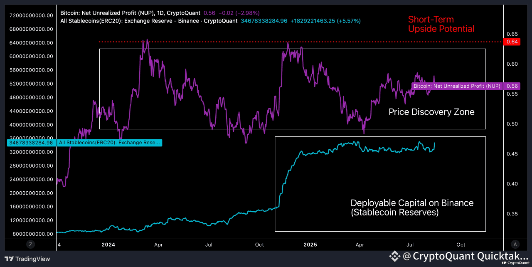The width and height of the screenshot is (532, 267).
Task: Click the 56000000000.00 axis value
Action: click(x=31, y=70)
